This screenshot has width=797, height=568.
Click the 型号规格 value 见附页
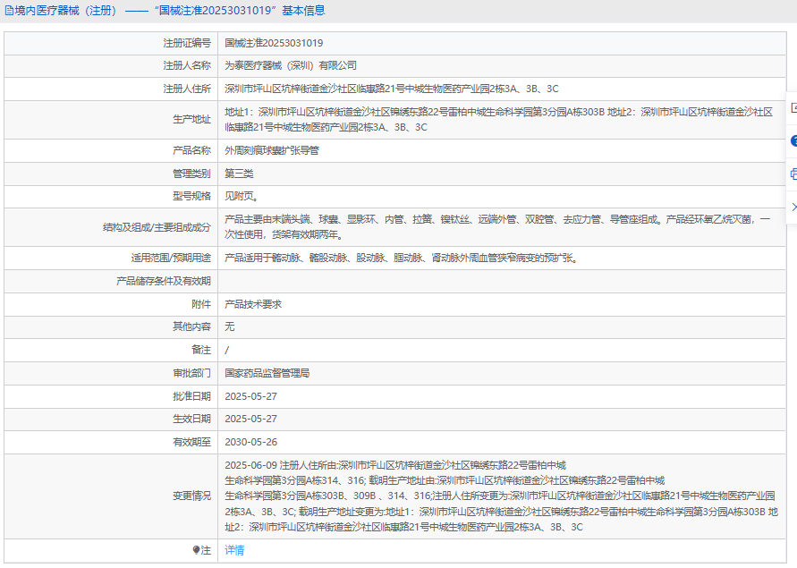242,196
